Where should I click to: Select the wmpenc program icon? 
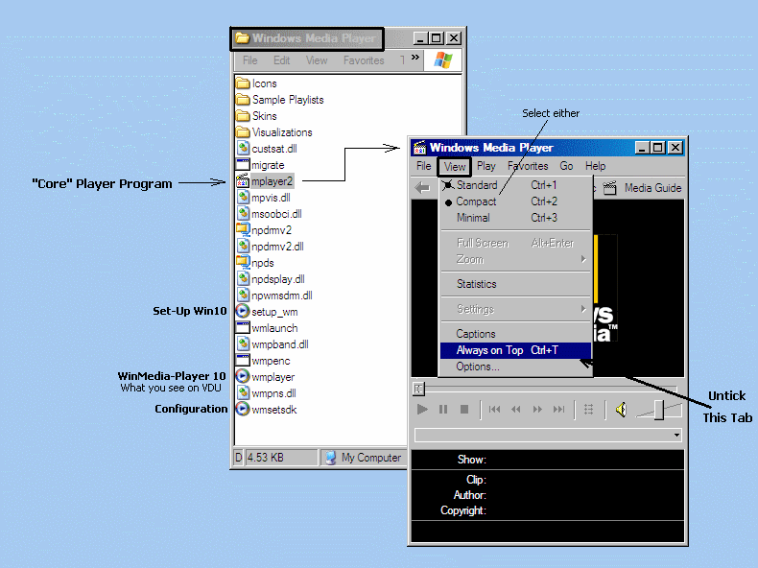[x=243, y=361]
